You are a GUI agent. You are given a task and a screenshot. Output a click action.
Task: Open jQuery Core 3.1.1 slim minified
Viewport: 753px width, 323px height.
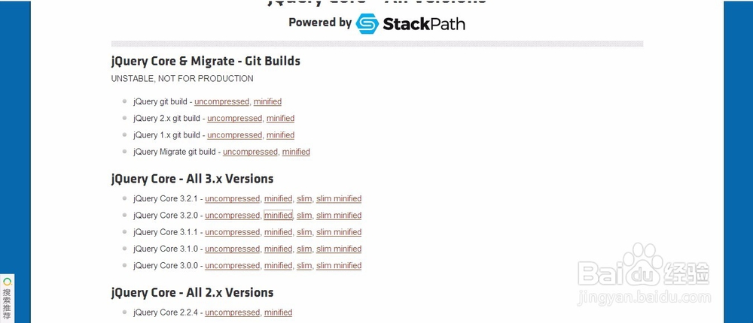pos(339,232)
